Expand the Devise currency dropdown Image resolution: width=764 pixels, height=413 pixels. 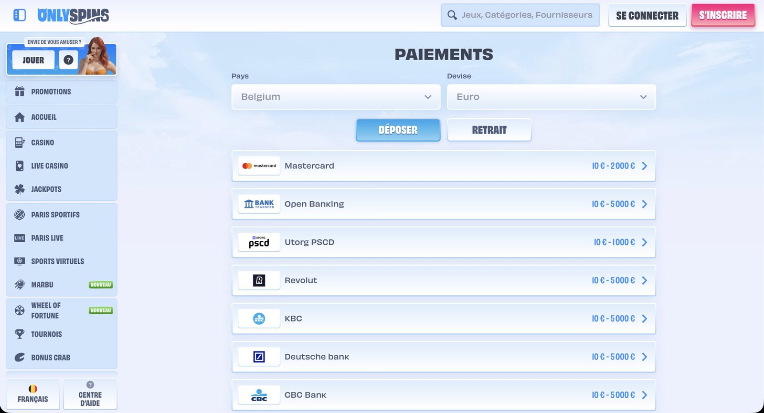point(551,97)
